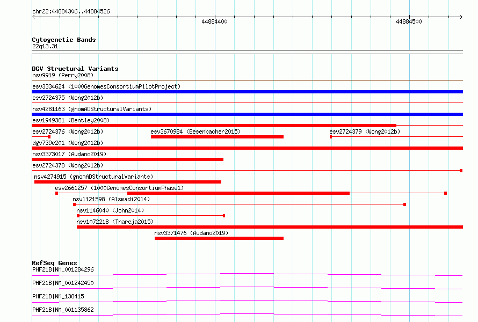Select the Cytogenetic Bands track heading
The width and height of the screenshot is (478, 322).
[64, 40]
